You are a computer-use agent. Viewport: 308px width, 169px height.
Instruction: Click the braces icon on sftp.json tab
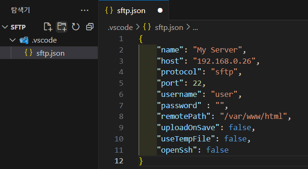point(109,10)
